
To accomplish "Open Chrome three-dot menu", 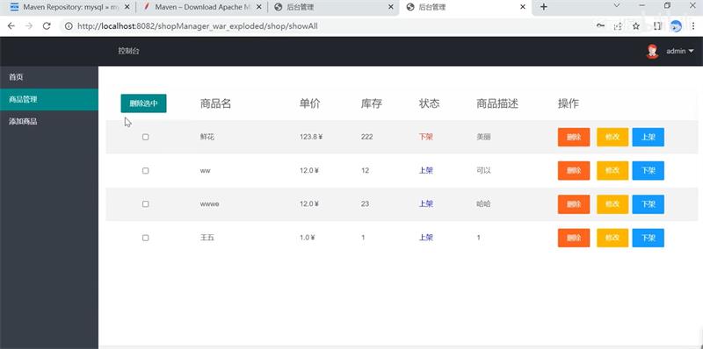I will pos(693,26).
